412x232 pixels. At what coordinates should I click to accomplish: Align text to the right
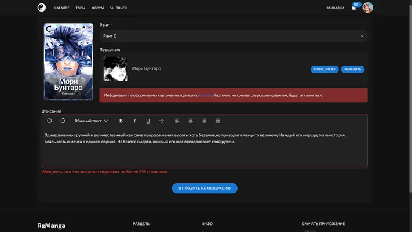(204, 121)
